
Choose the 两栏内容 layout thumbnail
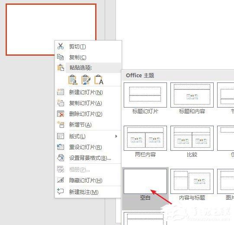coord(145,138)
